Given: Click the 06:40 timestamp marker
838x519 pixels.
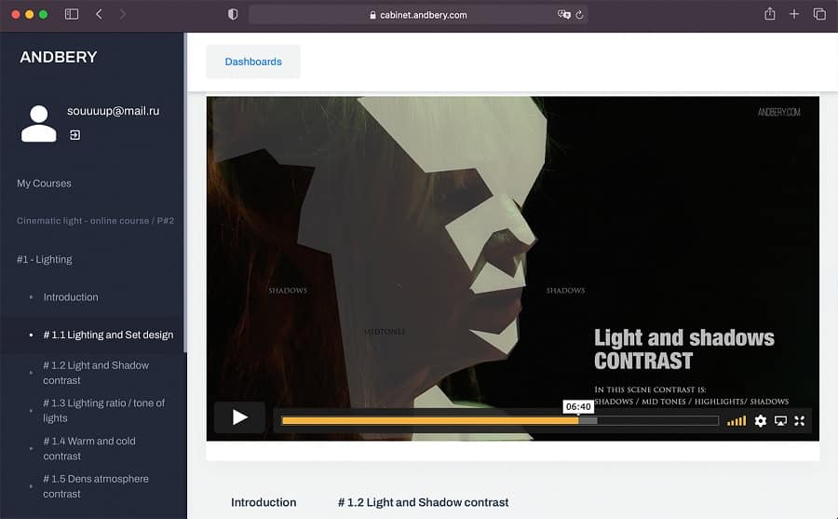Looking at the screenshot, I should (x=578, y=406).
